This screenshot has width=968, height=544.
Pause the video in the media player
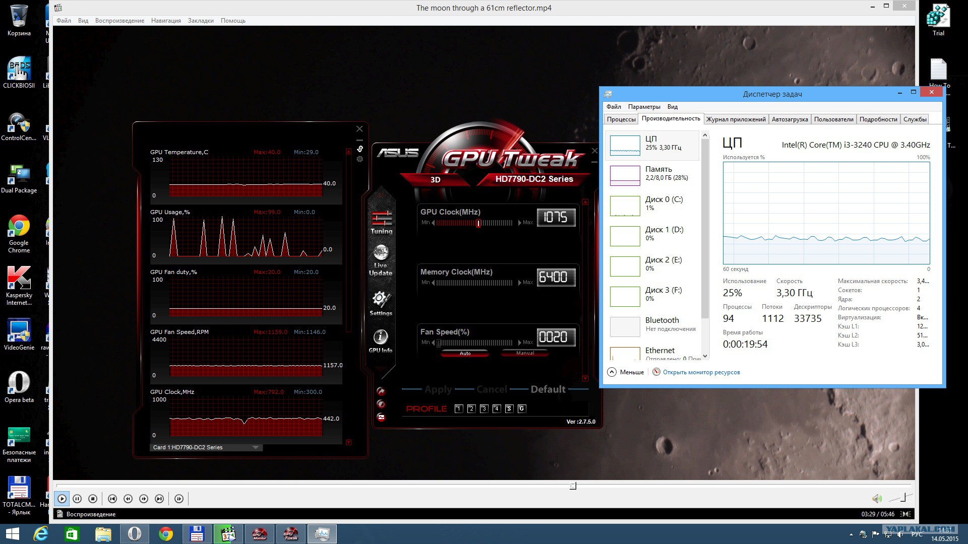[77, 499]
